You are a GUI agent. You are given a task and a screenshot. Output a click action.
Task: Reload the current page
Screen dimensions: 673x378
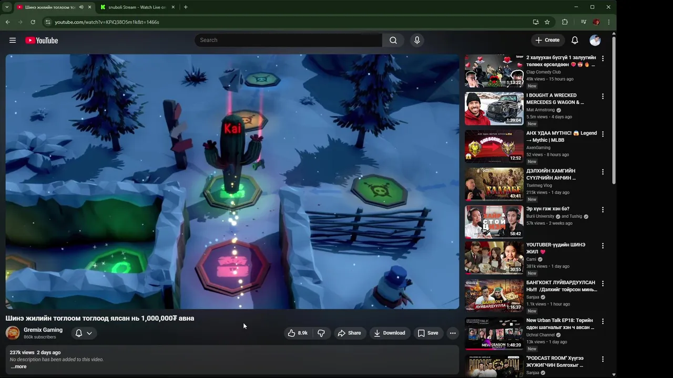coord(33,22)
